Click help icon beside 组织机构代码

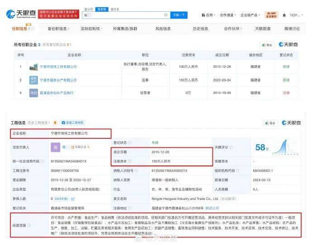coord(237,170)
